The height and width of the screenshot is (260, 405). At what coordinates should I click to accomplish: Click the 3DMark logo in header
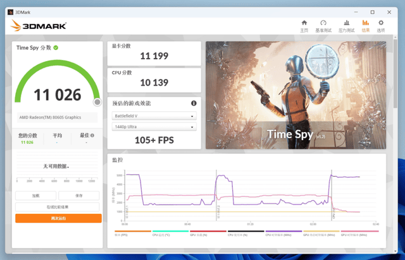click(x=38, y=26)
